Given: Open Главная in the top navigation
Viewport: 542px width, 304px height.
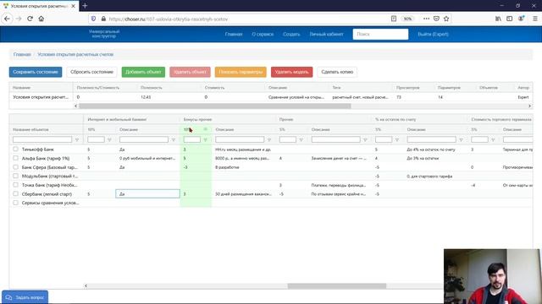Looking at the screenshot, I should (x=234, y=34).
